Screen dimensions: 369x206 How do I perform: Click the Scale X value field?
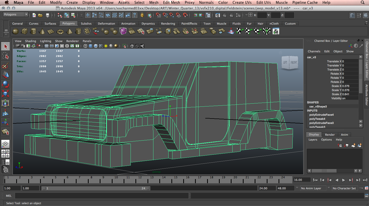(x=350, y=86)
